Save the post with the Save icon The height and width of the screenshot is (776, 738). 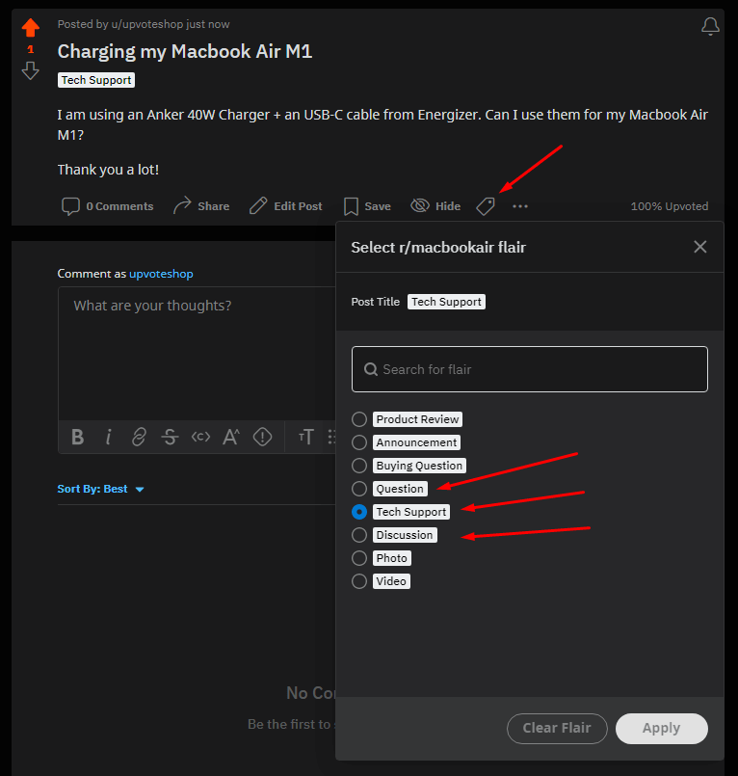pyautogui.click(x=366, y=205)
